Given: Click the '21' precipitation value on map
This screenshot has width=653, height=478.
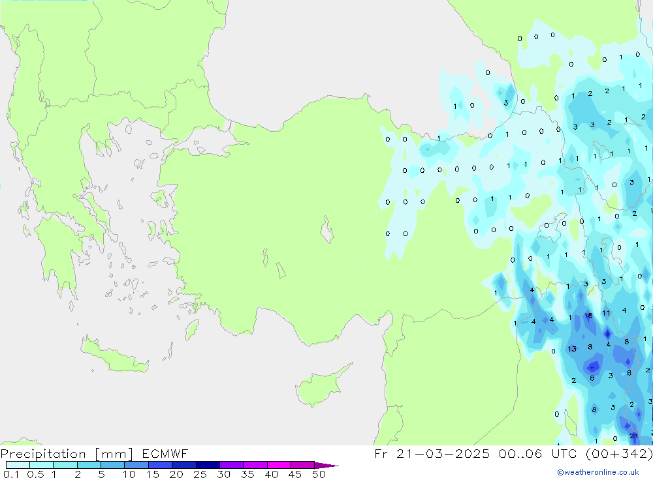Looking at the screenshot, I should tap(634, 436).
